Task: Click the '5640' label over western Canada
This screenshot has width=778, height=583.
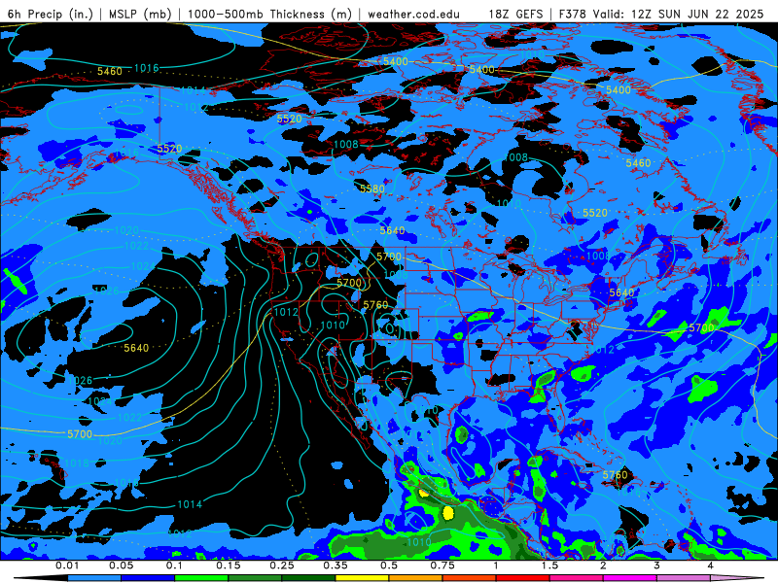Action: [392, 230]
